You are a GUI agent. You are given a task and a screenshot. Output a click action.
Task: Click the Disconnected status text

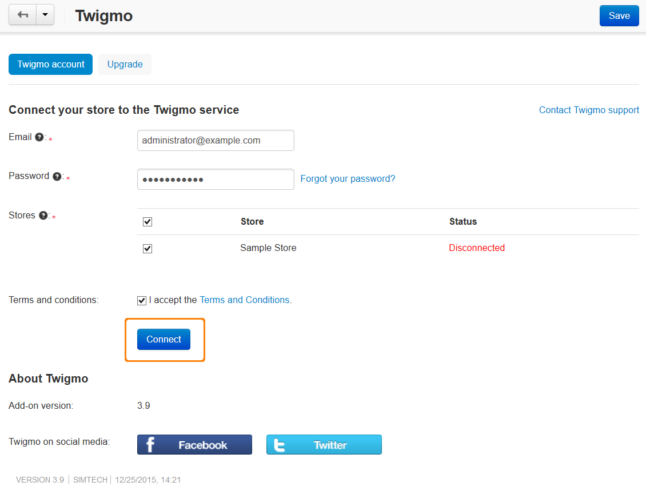pyautogui.click(x=477, y=248)
